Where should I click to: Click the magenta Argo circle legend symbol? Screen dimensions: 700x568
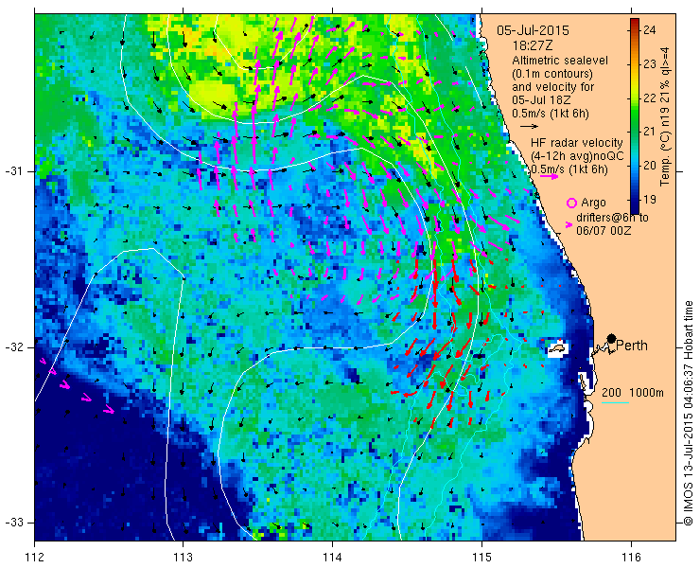571,203
